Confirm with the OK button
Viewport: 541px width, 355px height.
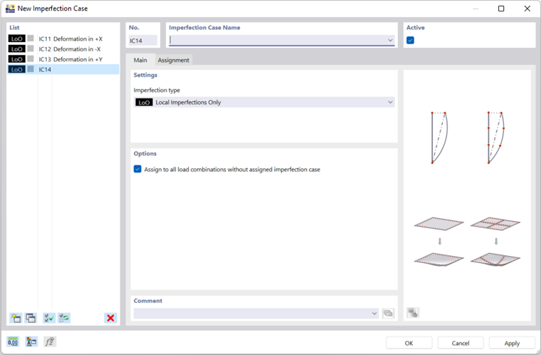[409, 343]
